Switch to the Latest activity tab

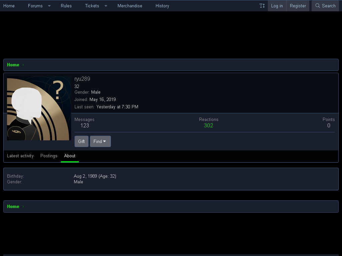pos(20,156)
